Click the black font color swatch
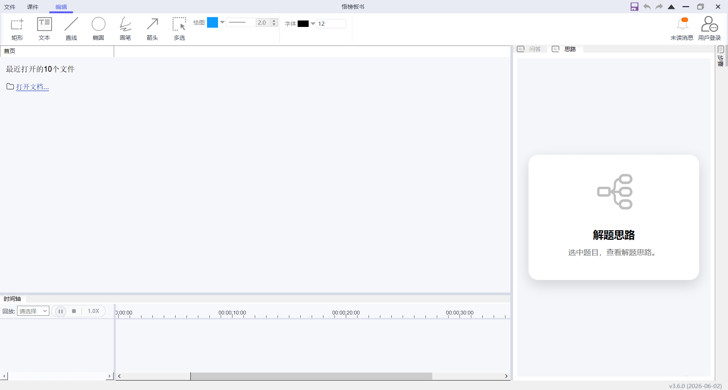Viewport: 728px width, 390px height. point(303,24)
